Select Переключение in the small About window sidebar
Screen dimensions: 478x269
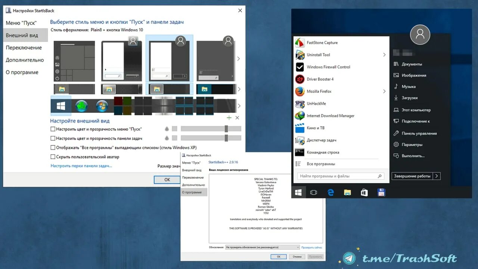pyautogui.click(x=194, y=177)
